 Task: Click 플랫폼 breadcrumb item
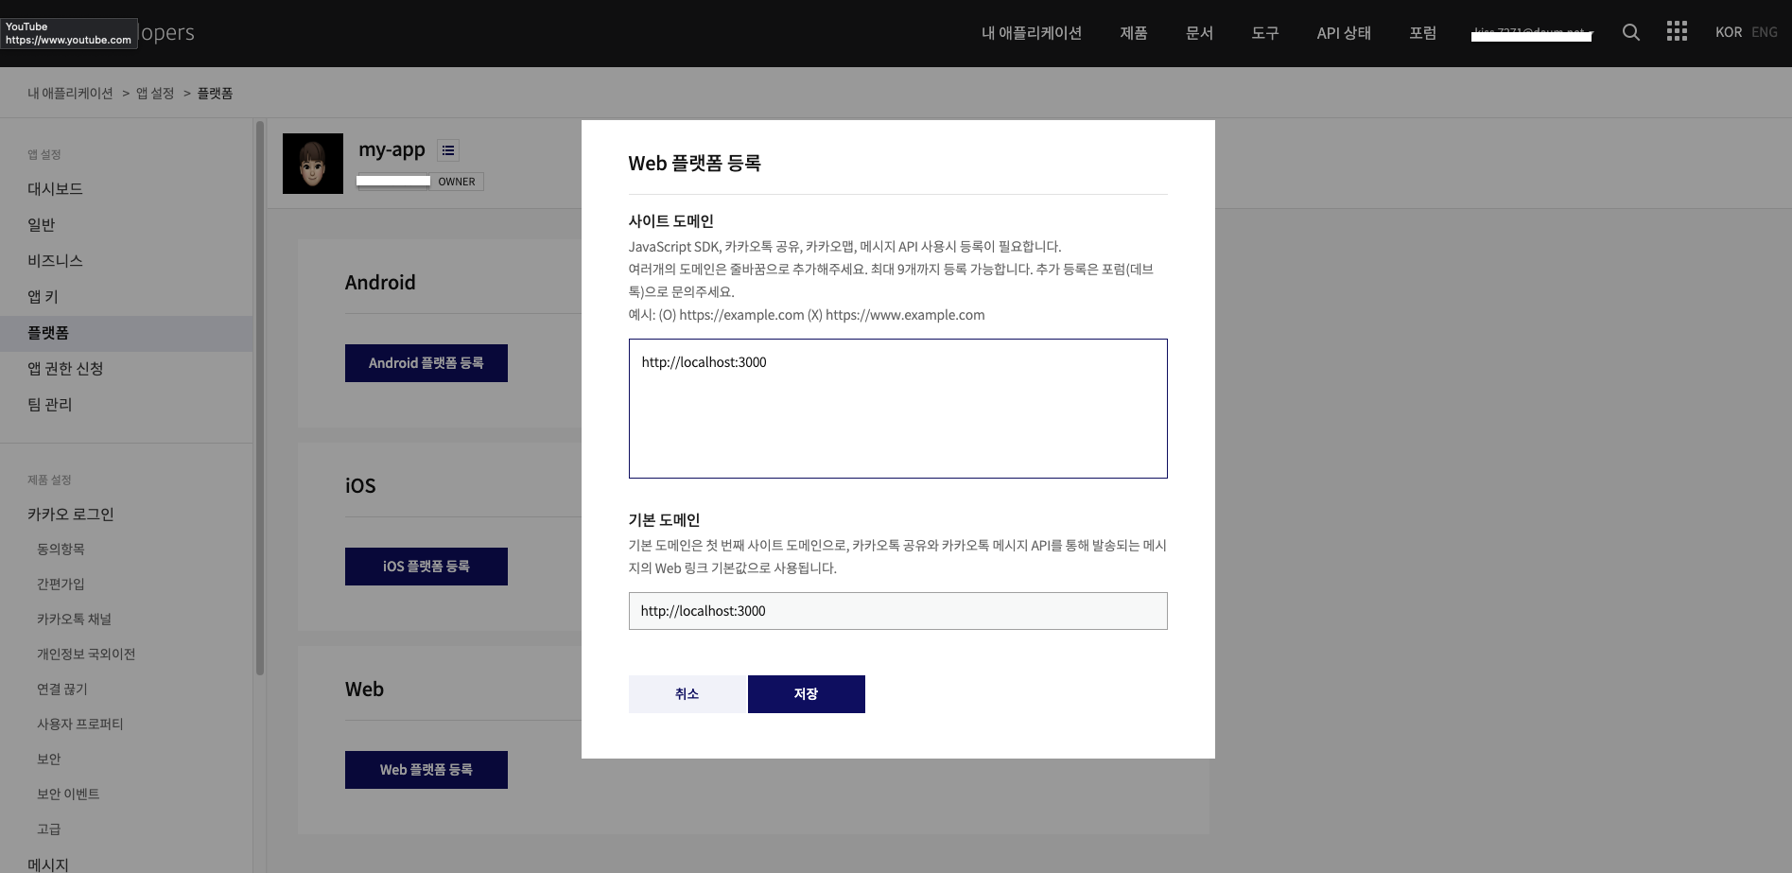(x=215, y=94)
